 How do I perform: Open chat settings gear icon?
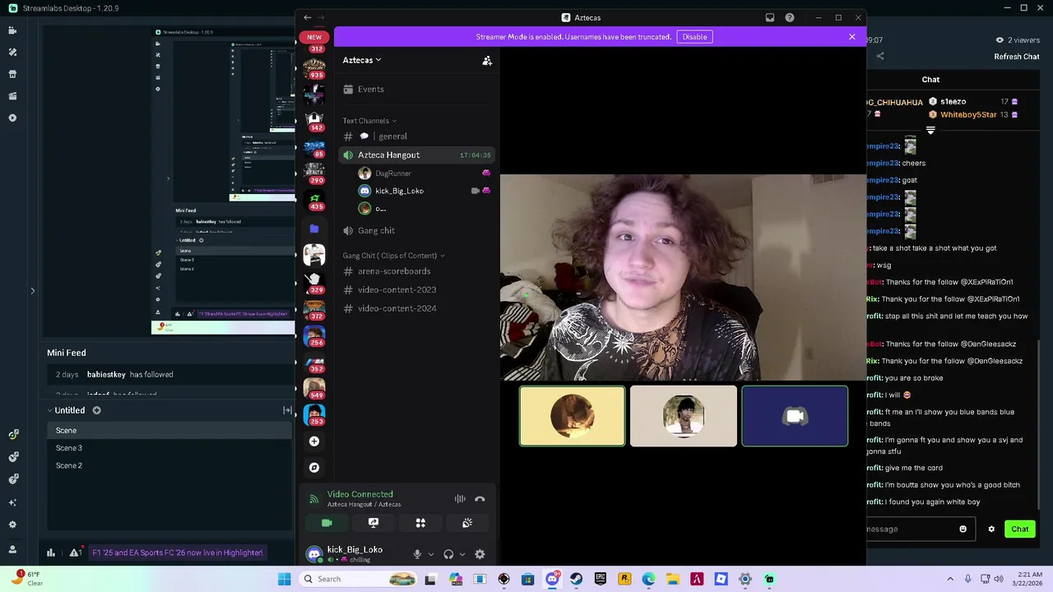pyautogui.click(x=991, y=530)
